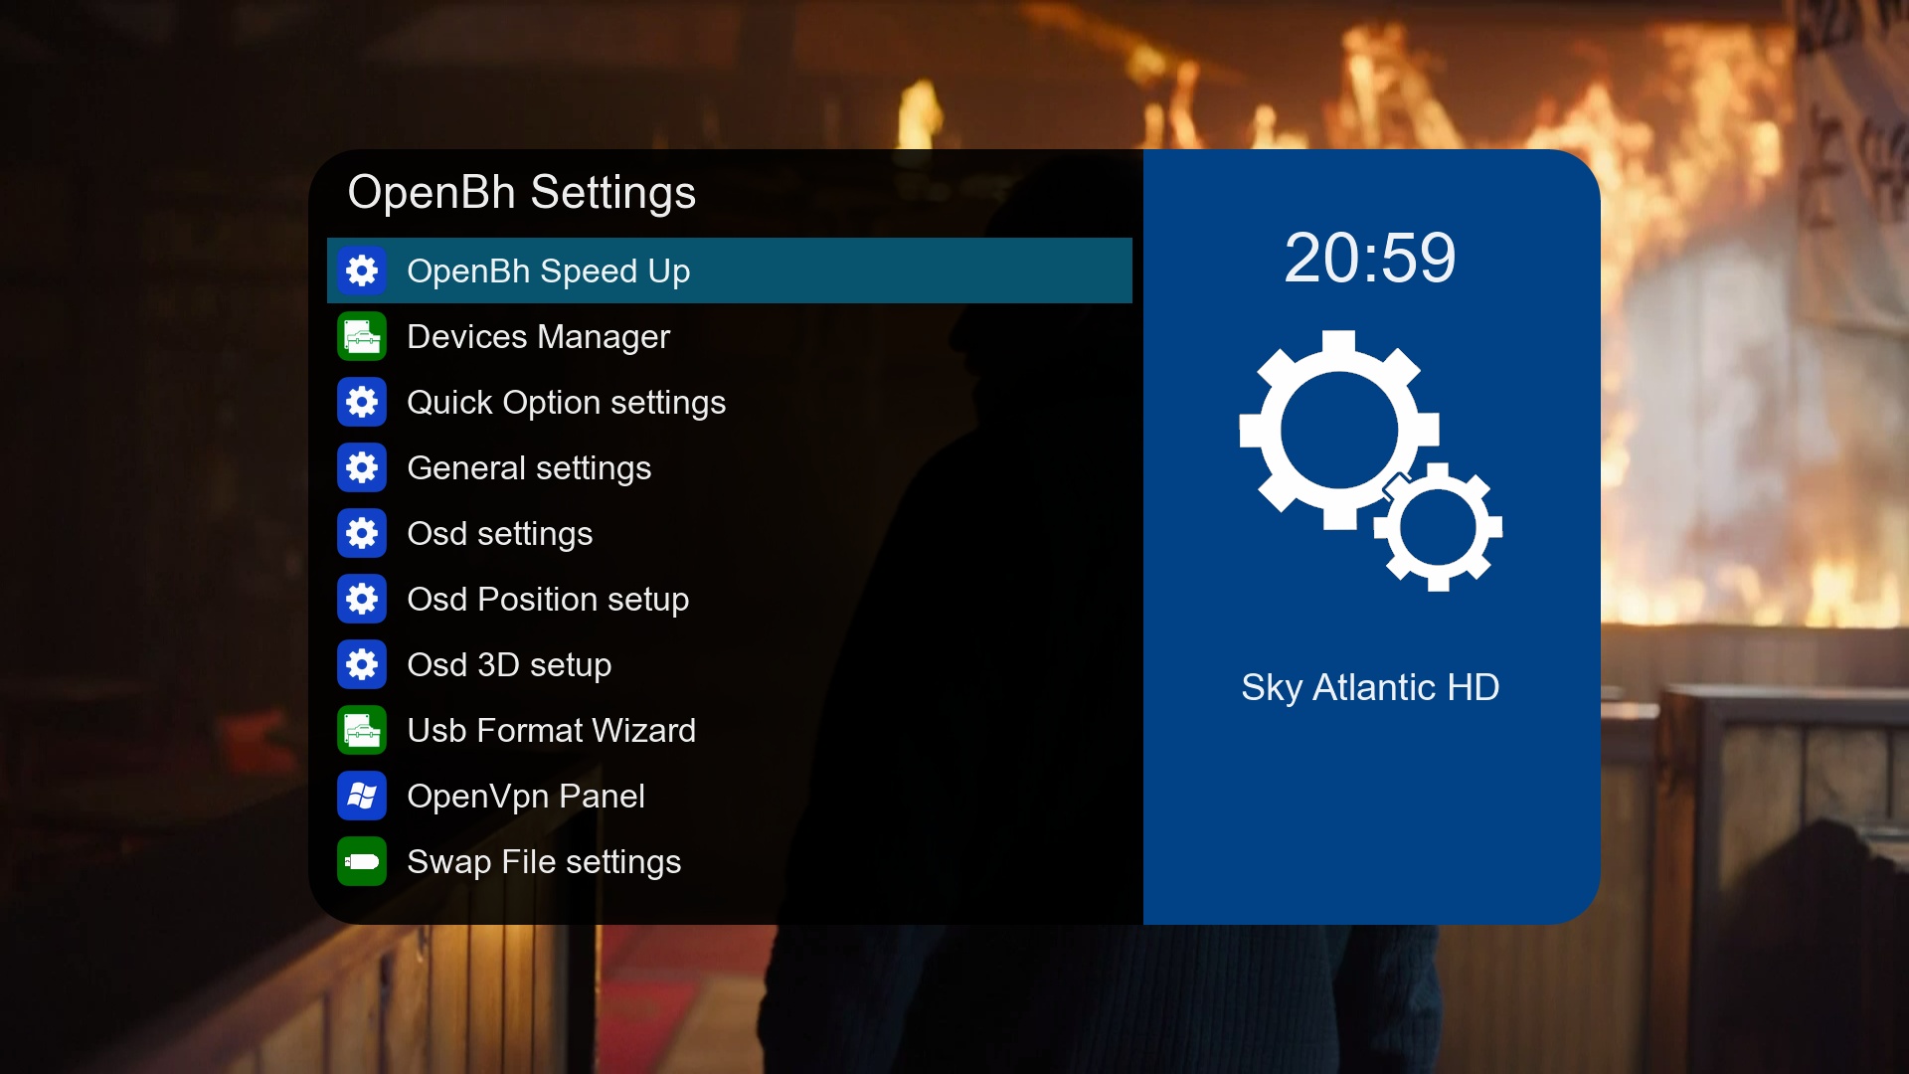Click the OpenBh Speed Up gear icon

point(362,270)
